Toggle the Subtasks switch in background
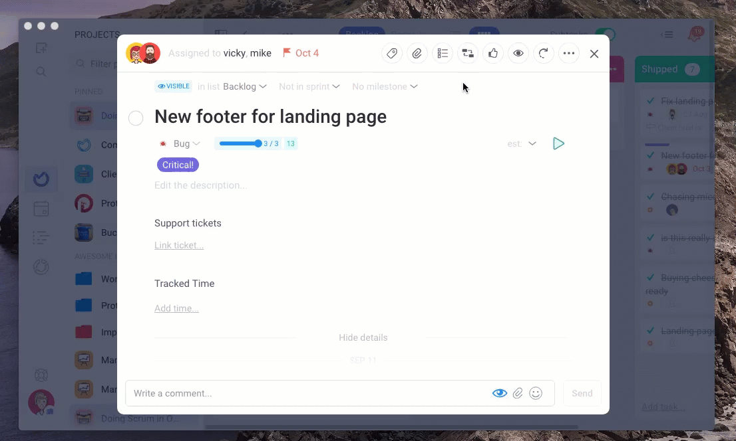 tap(604, 35)
